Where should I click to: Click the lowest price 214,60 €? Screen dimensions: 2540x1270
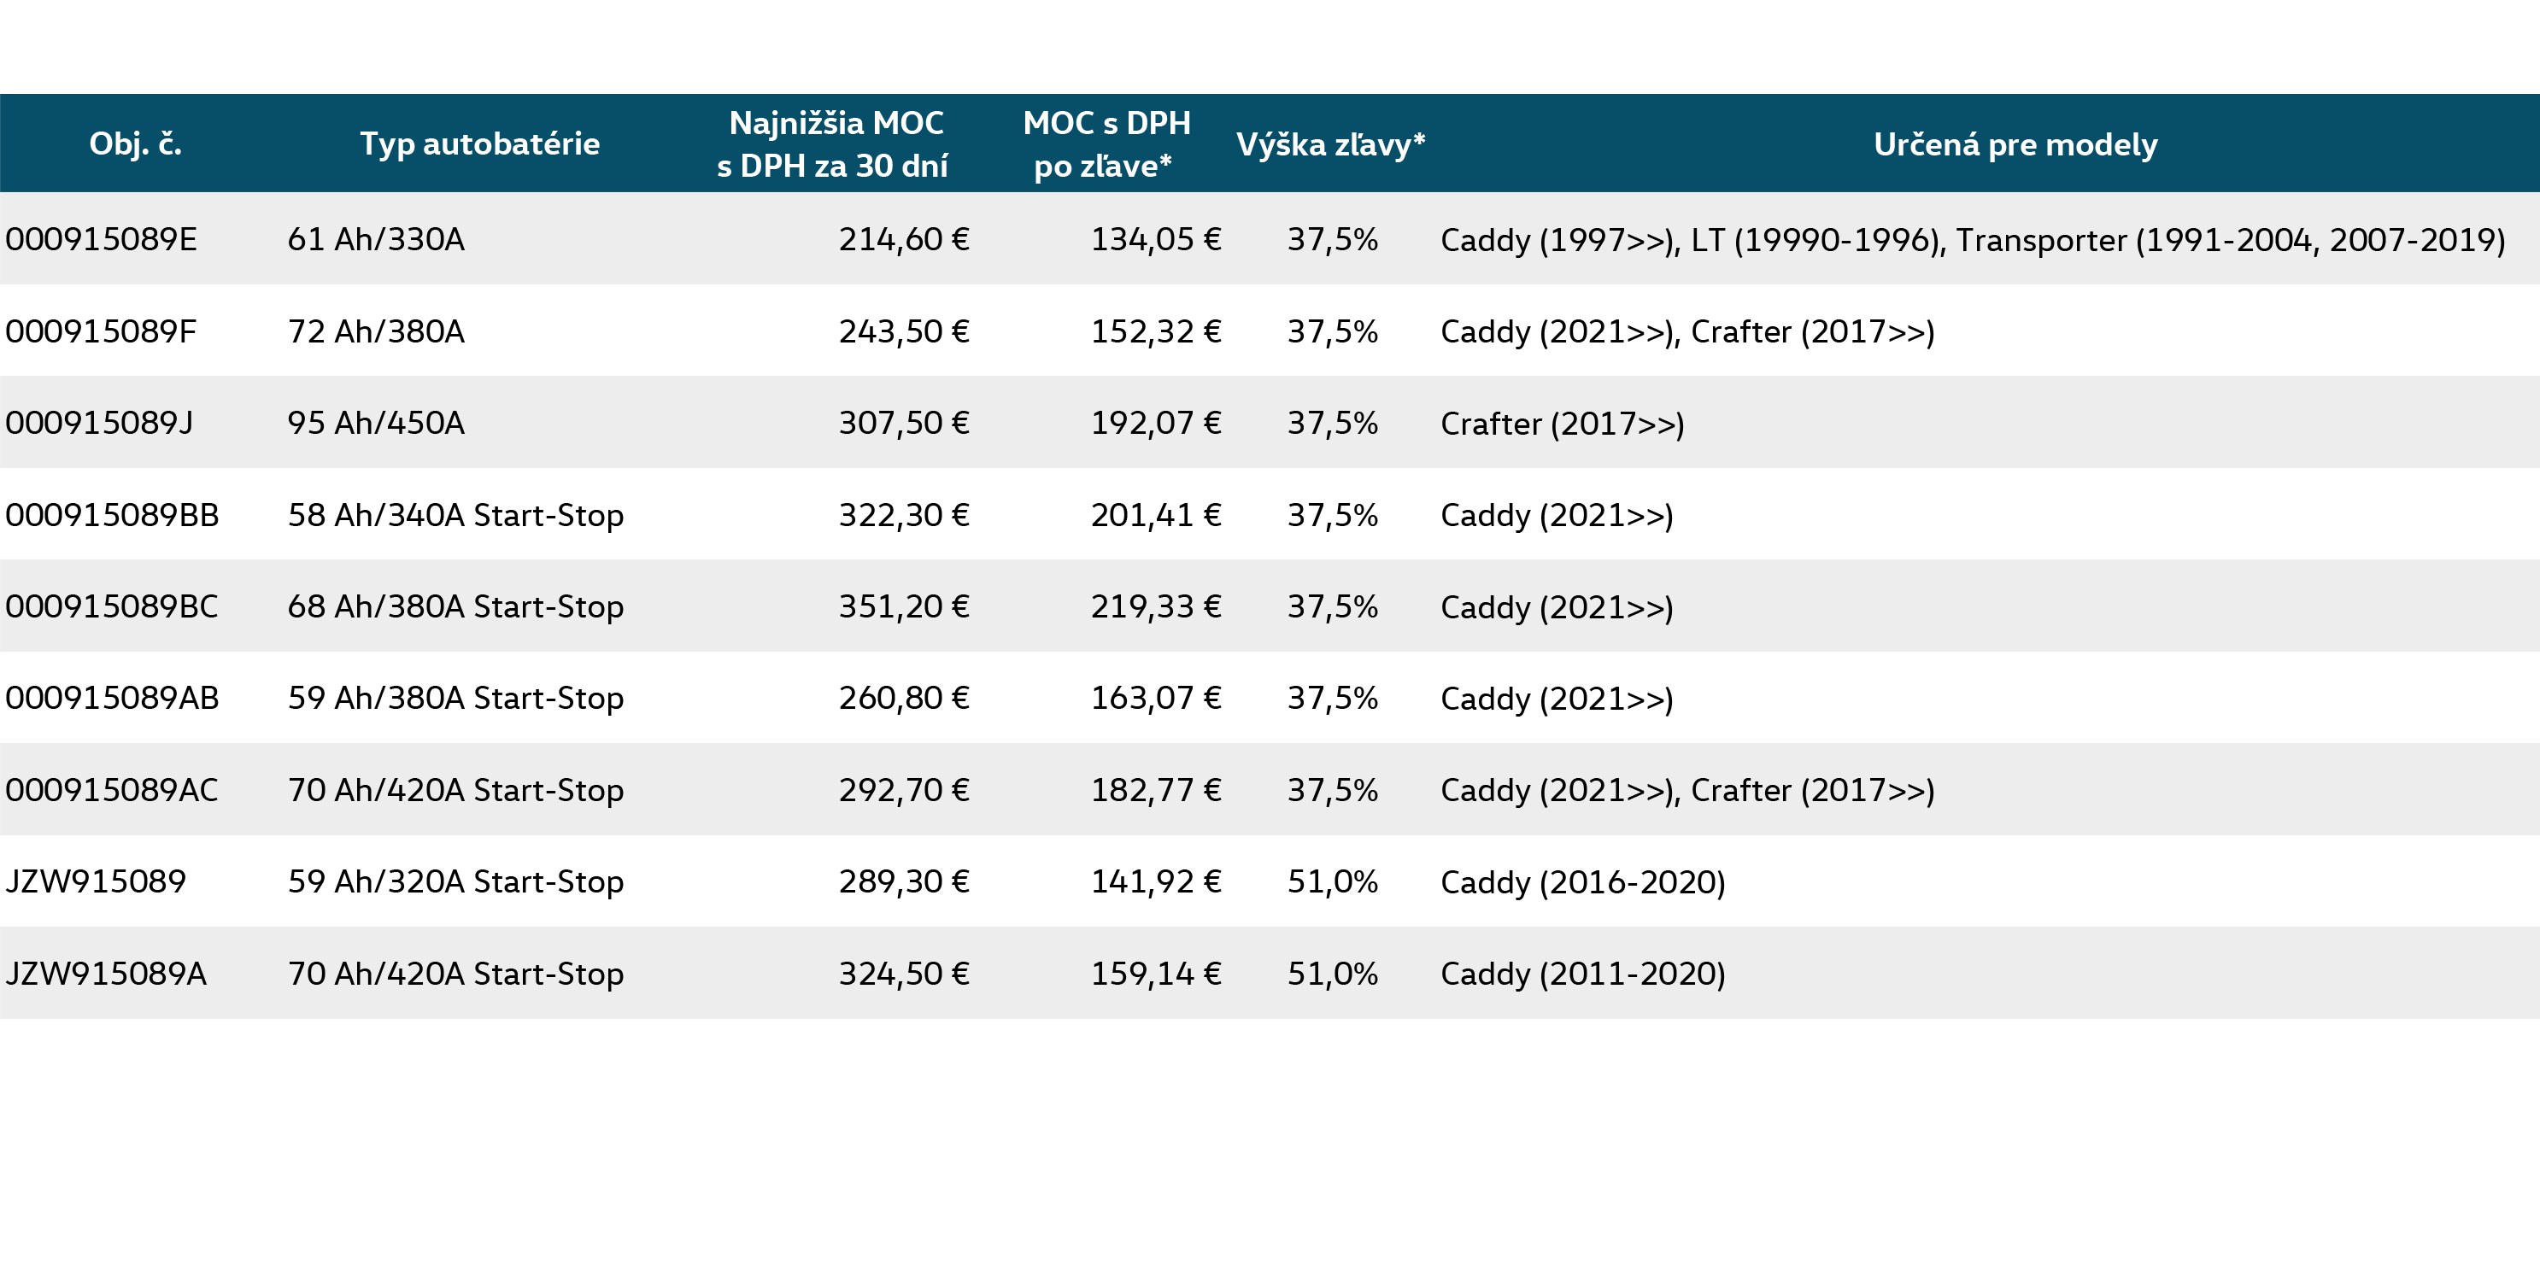pyautogui.click(x=903, y=240)
